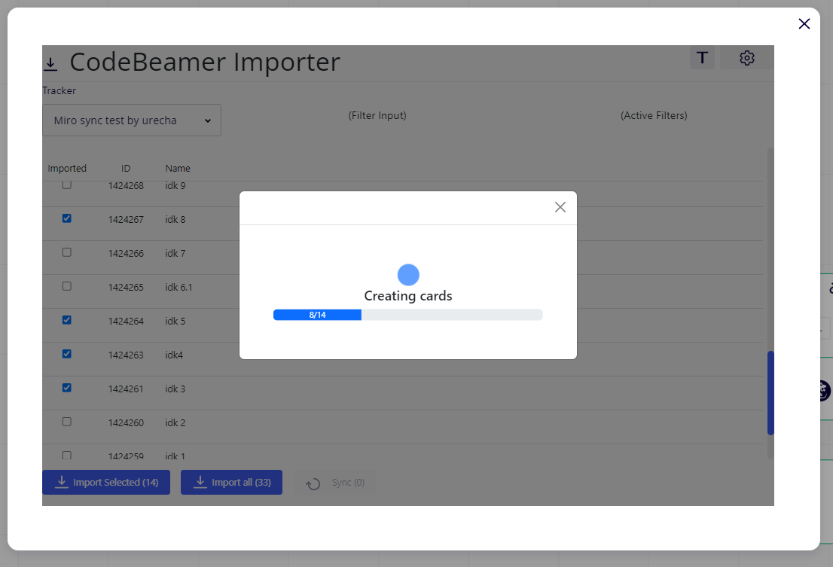Click the download icon beside CodeBeamer Importer title
833x567 pixels.
[50, 64]
